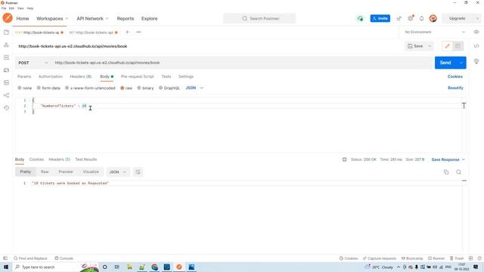Select the raw body type radio

(123, 88)
